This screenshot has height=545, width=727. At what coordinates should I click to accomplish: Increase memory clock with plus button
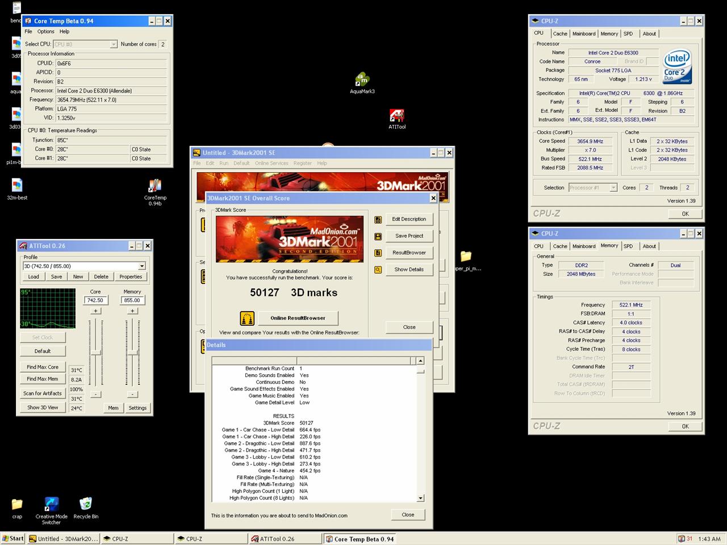(x=132, y=311)
